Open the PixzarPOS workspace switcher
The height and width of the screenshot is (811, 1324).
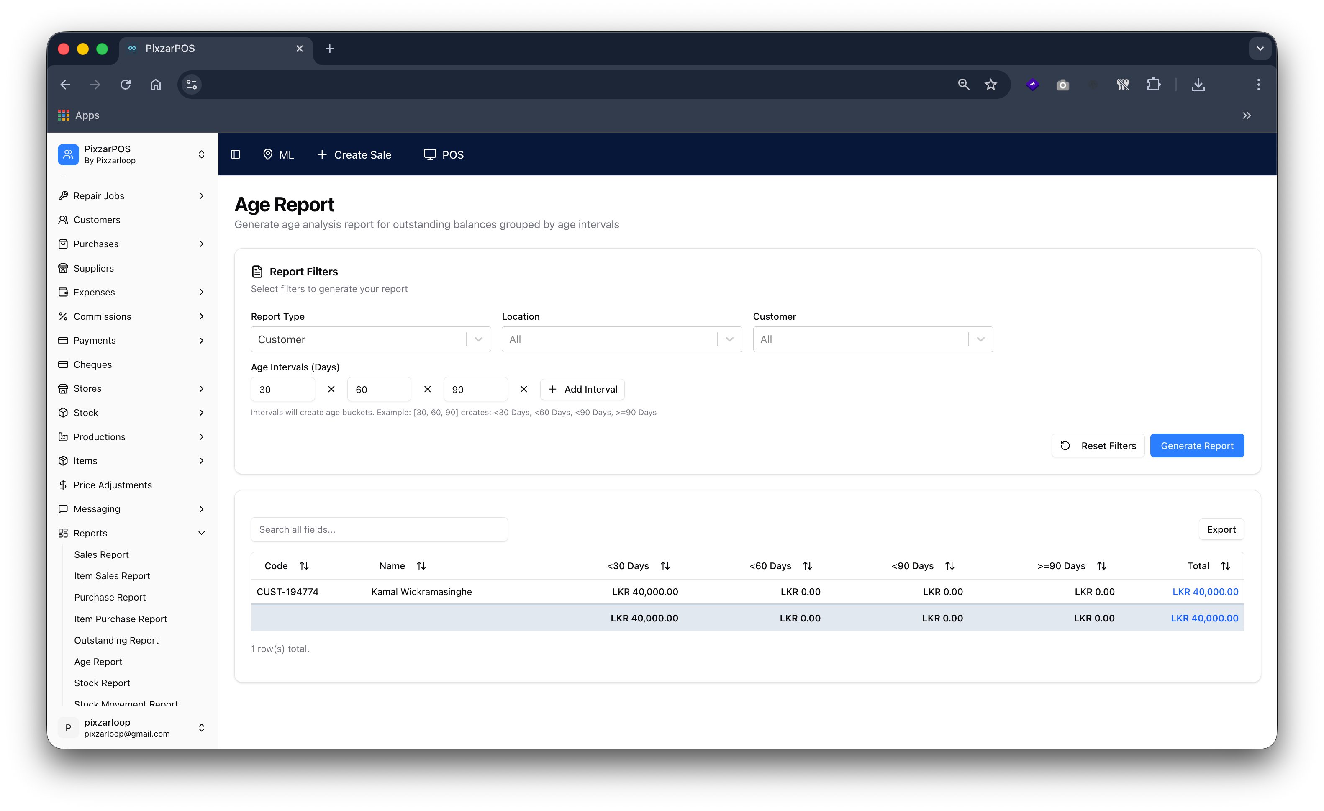pos(132,154)
